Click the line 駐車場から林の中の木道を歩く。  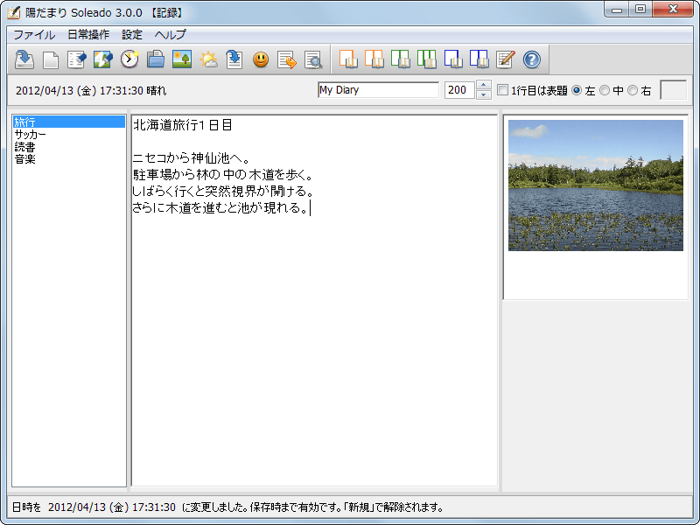pos(223,174)
